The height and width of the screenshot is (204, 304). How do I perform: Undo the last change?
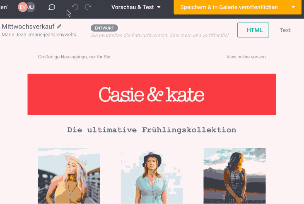pos(75,7)
